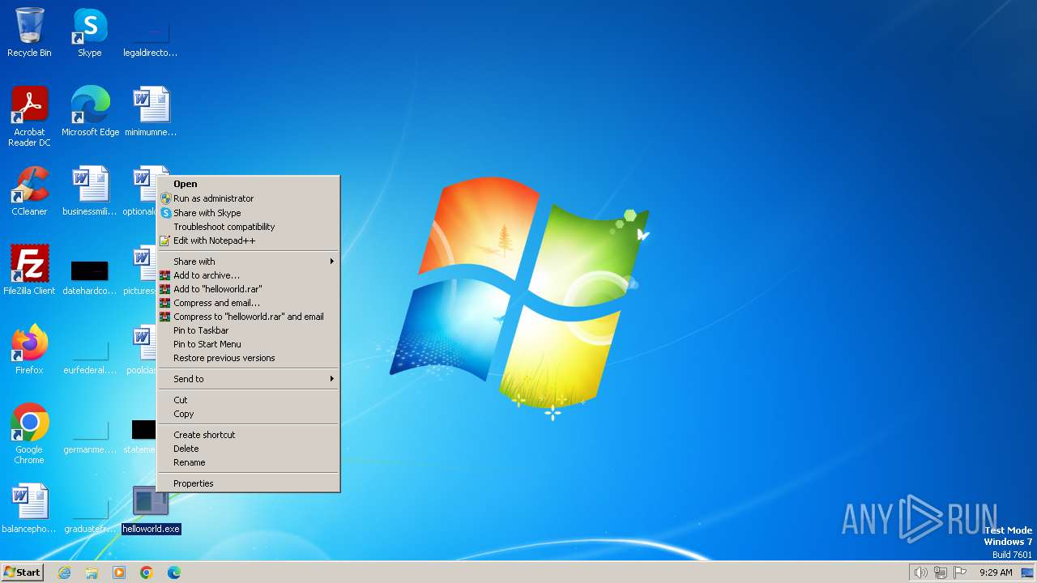This screenshot has height=583, width=1037.
Task: Select the Google Chrome desktop icon
Action: (29, 434)
